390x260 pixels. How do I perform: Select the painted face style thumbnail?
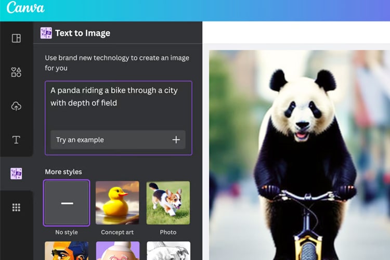pyautogui.click(x=67, y=251)
